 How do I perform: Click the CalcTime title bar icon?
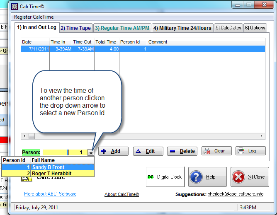coord(15,7)
